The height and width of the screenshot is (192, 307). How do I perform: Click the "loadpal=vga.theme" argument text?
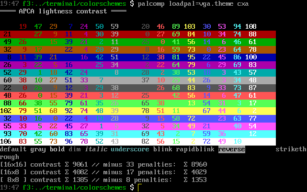pyautogui.click(x=201, y=4)
